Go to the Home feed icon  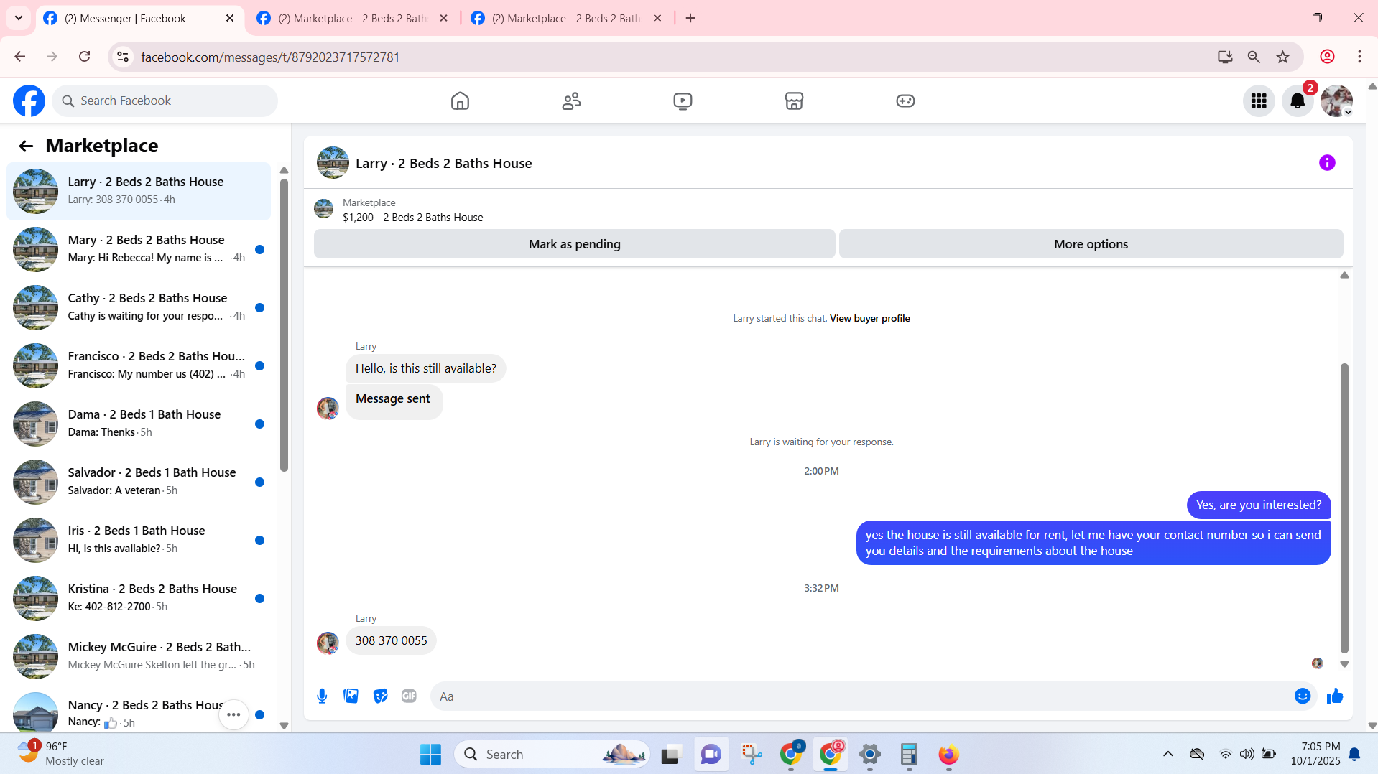(460, 101)
